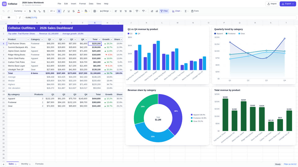Open the Edit menu

[x=66, y=4]
